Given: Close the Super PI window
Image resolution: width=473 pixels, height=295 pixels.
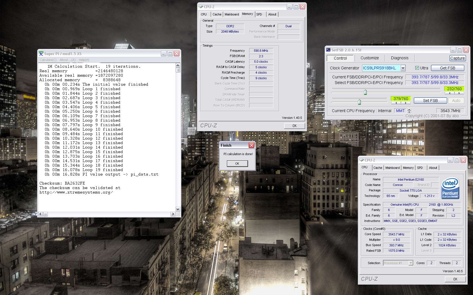Looking at the screenshot, I should coord(177,53).
